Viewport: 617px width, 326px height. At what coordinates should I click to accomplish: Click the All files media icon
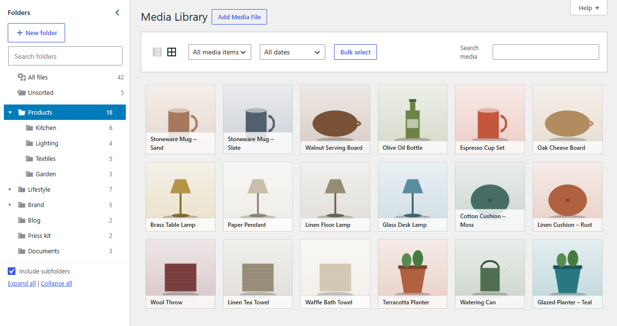pyautogui.click(x=22, y=77)
